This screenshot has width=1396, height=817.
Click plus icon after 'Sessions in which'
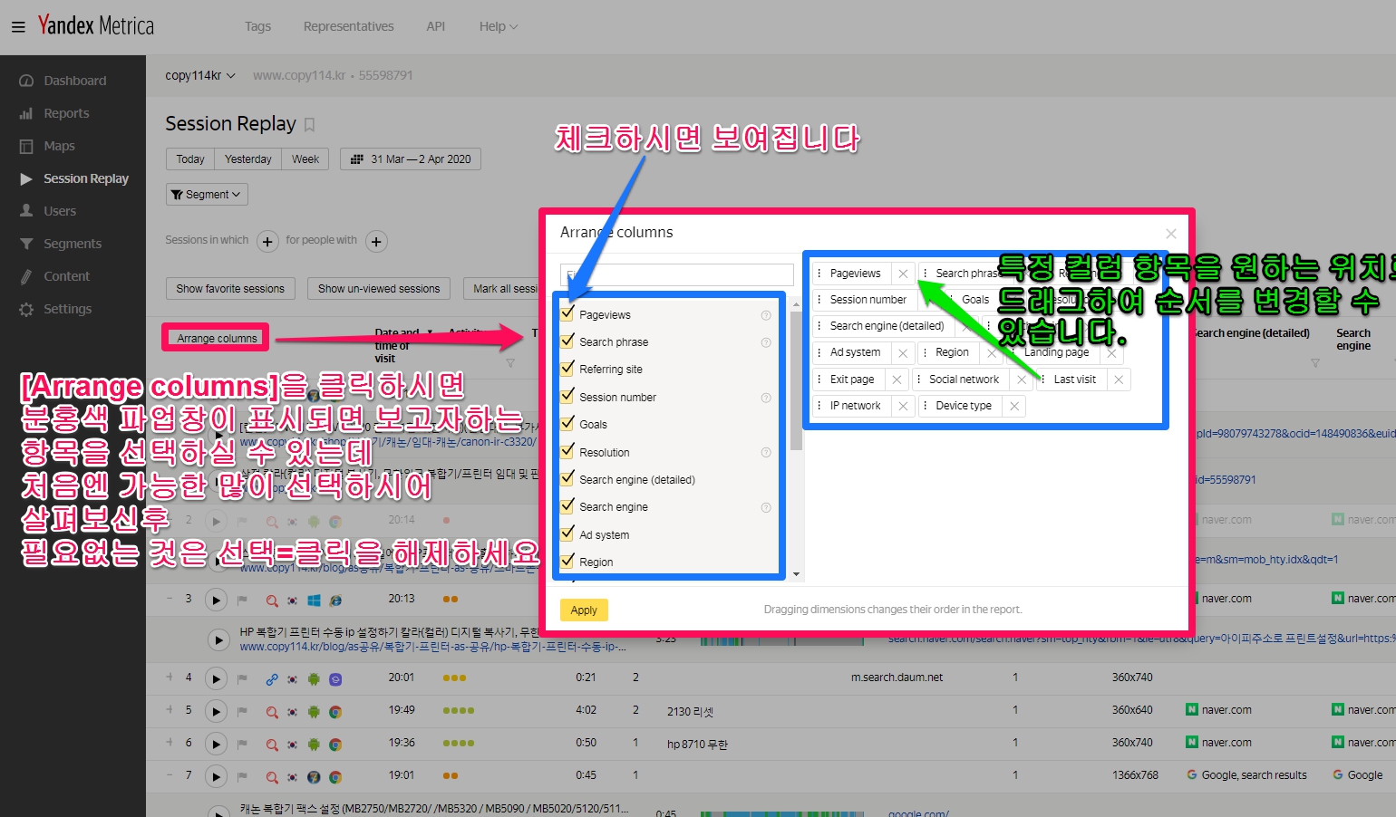pos(267,241)
